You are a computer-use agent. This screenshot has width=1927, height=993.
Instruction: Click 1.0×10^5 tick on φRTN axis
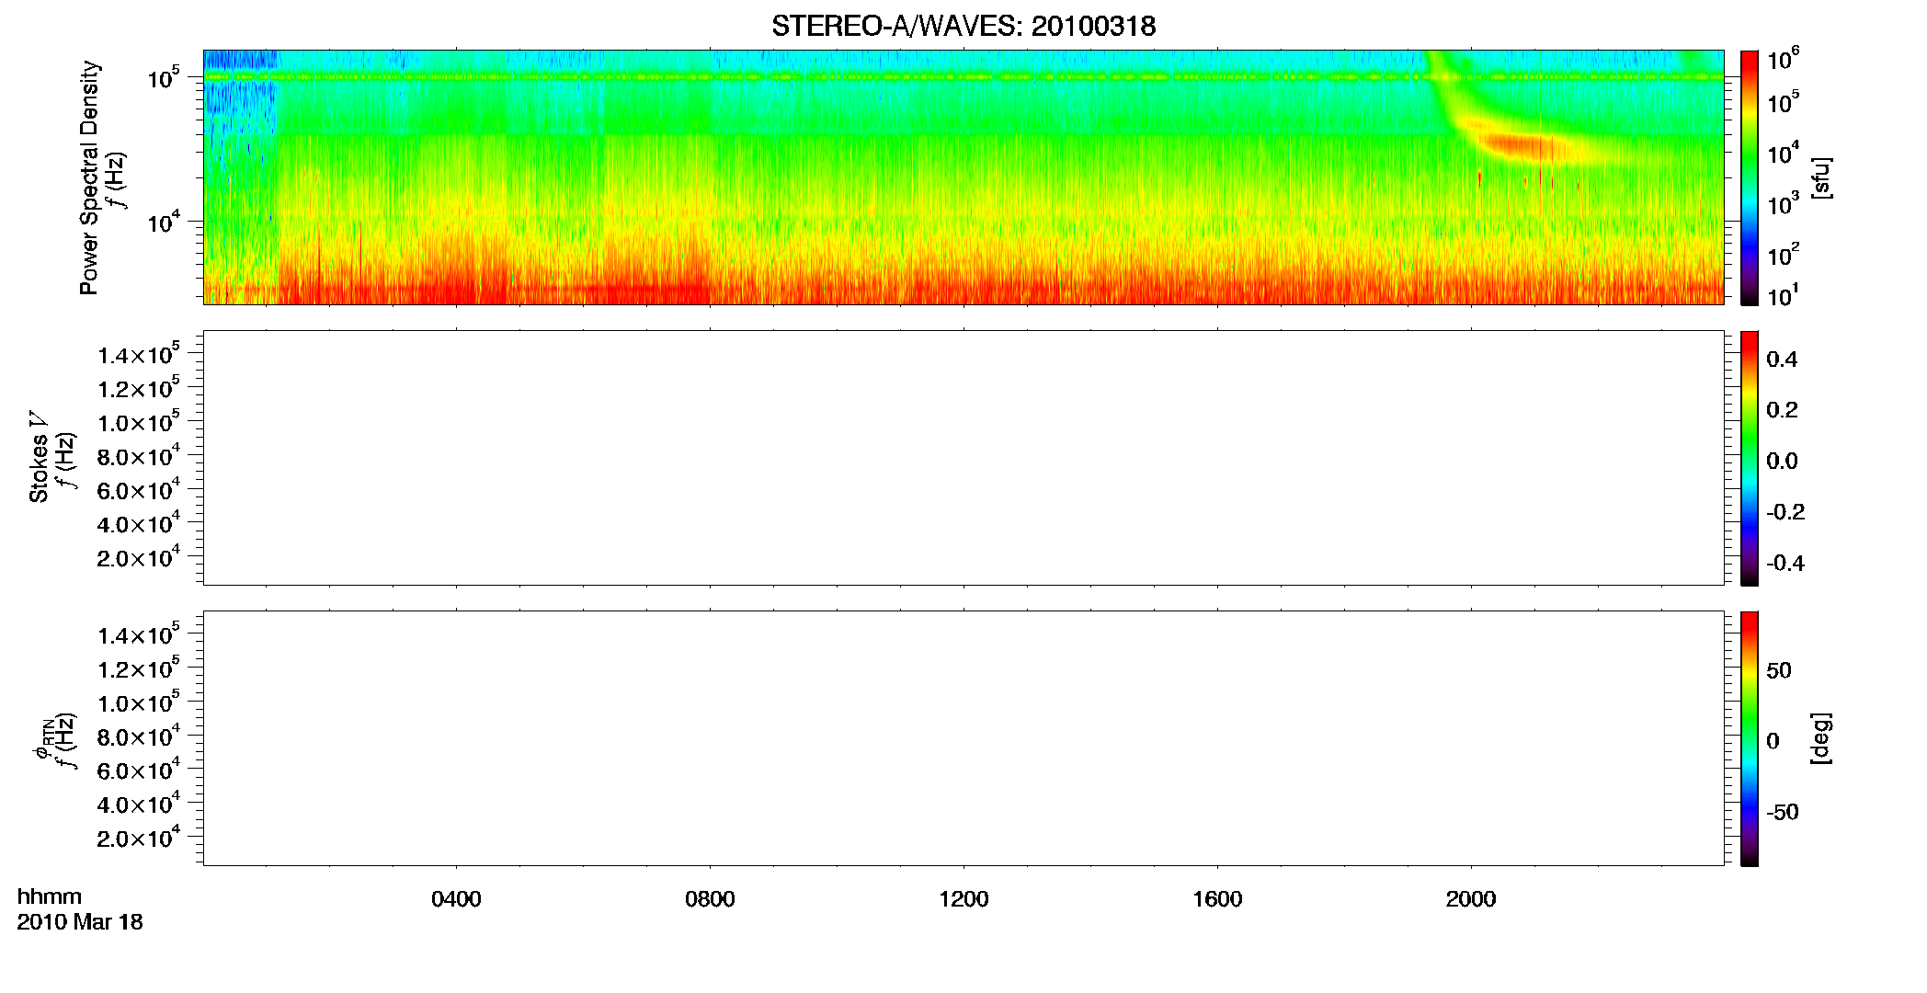[x=139, y=703]
